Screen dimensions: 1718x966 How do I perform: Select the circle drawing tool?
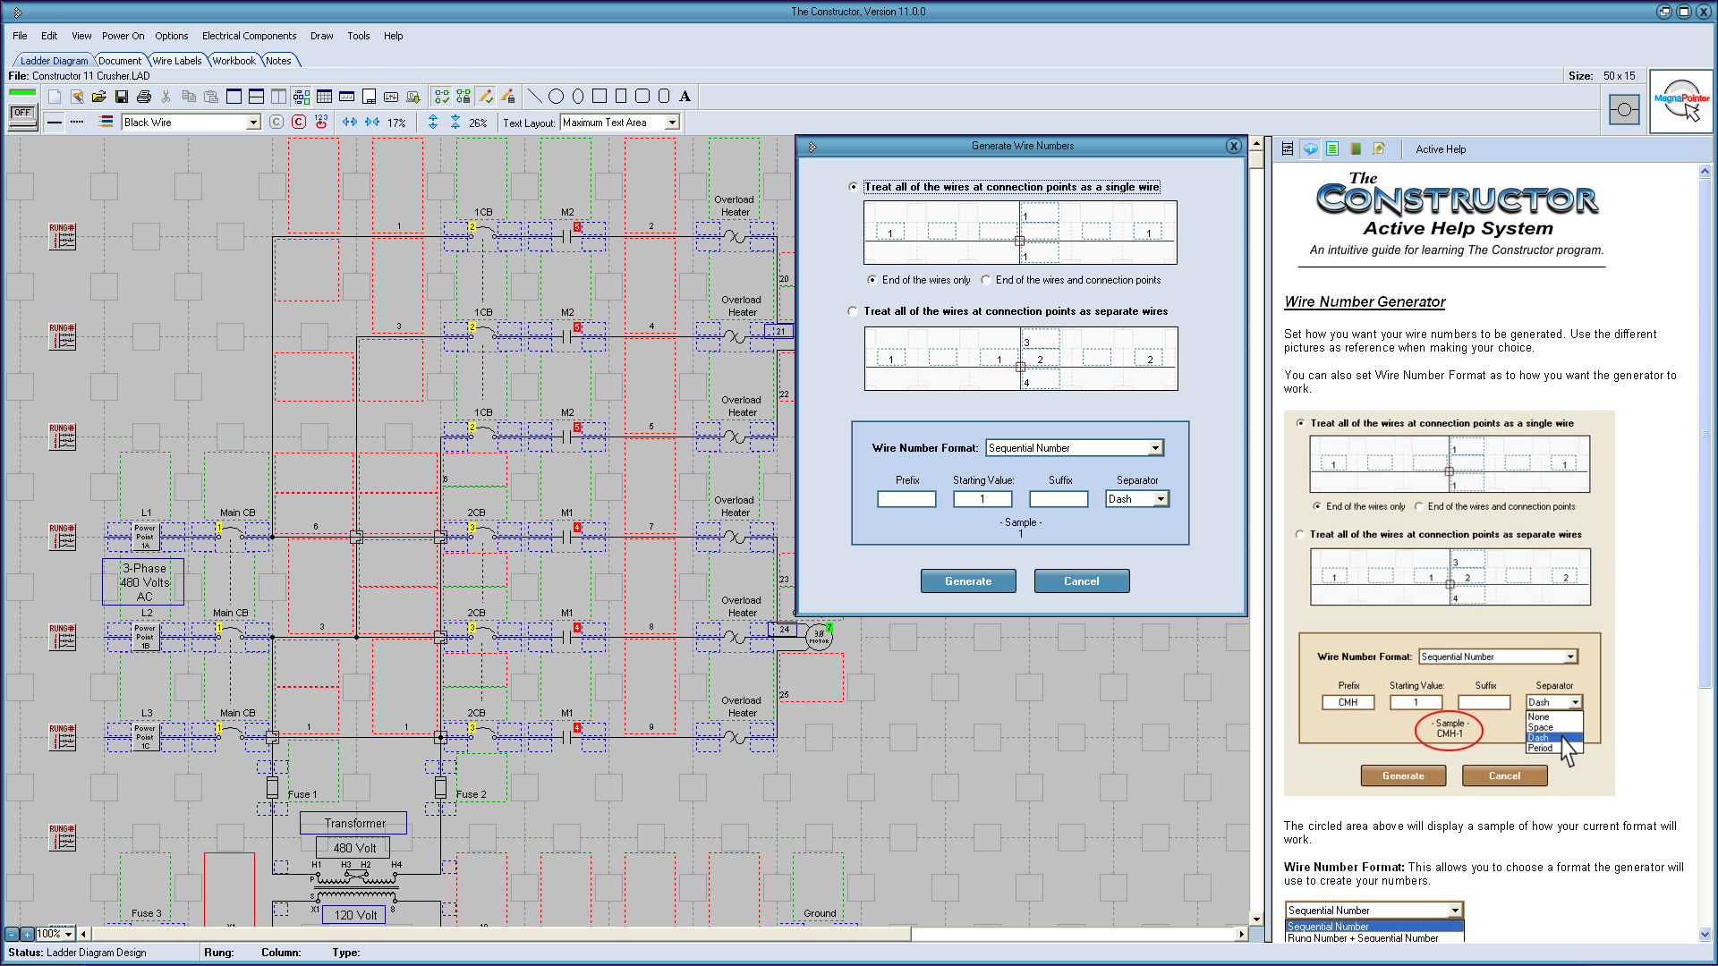pos(556,96)
